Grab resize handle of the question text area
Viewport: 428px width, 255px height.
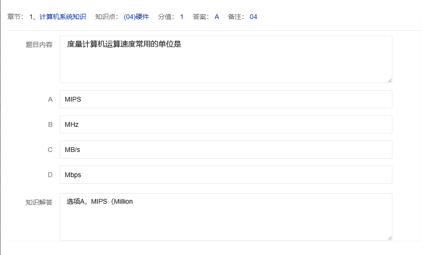pyautogui.click(x=390, y=80)
